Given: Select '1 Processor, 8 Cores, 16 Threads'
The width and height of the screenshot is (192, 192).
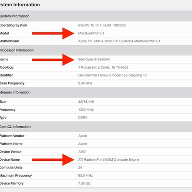Looking at the screenshot, I should (x=103, y=67).
